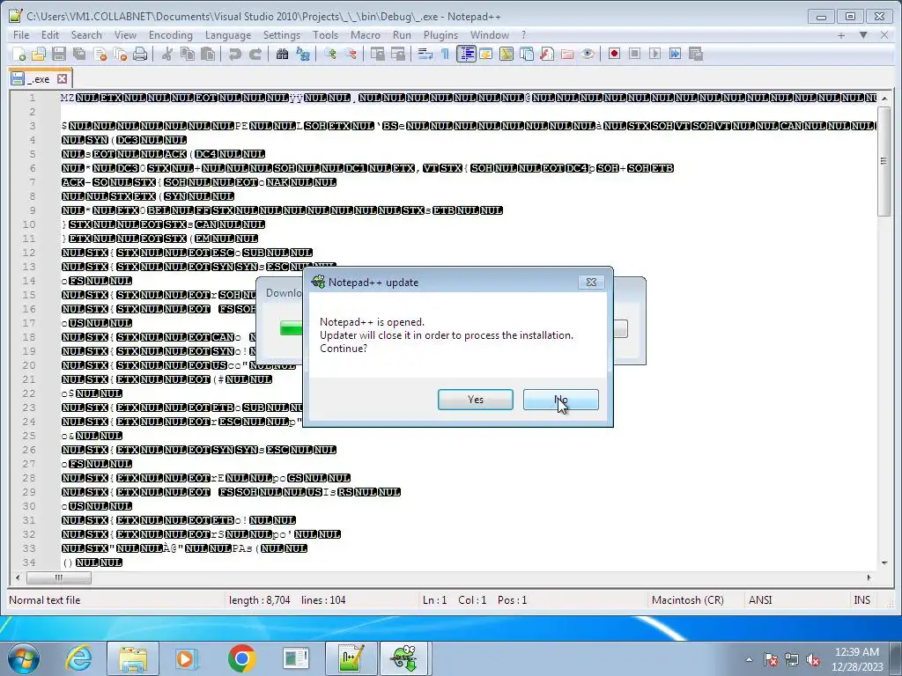Viewport: 902px width, 676px height.
Task: Open Notepad++ taskbar icon
Action: coord(351,658)
